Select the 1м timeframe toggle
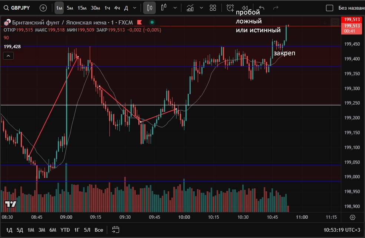The height and width of the screenshot is (238, 365). click(59, 8)
